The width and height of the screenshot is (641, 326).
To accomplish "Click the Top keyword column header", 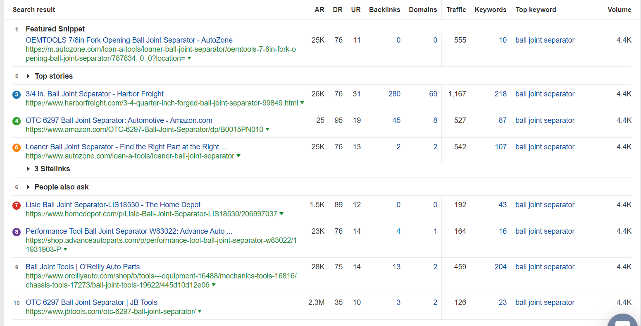I will pos(536,10).
